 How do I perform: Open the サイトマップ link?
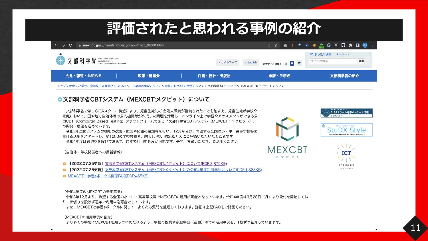pos(227,62)
